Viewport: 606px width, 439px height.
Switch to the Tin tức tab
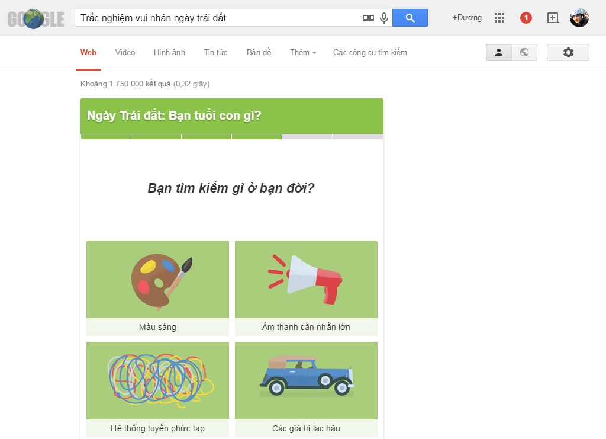[x=215, y=53]
